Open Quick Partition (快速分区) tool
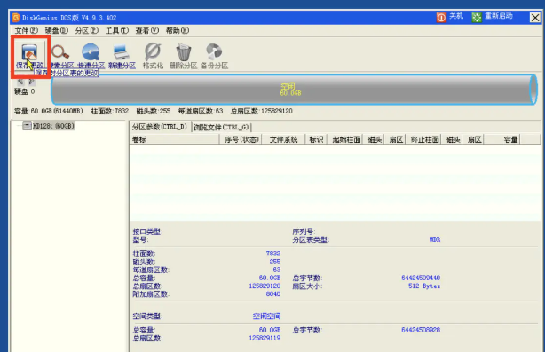This screenshot has width=545, height=352. (91, 56)
